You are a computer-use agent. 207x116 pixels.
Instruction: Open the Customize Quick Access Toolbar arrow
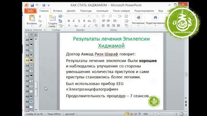[49, 5]
